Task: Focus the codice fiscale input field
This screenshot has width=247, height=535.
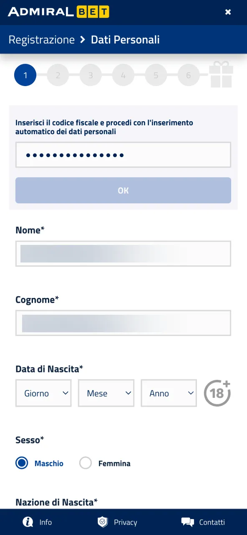Action: (123, 155)
